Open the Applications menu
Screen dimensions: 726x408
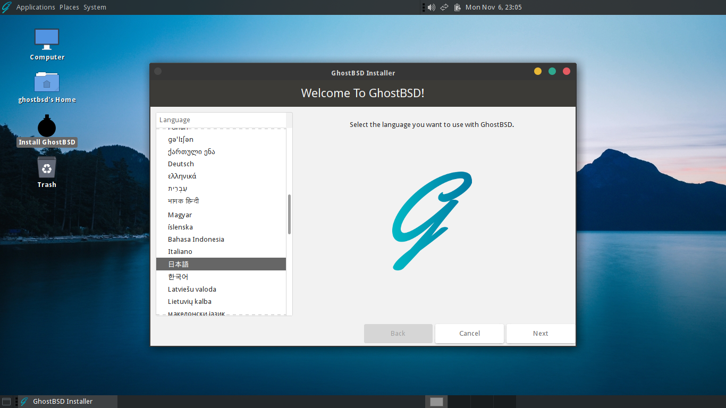(x=36, y=7)
